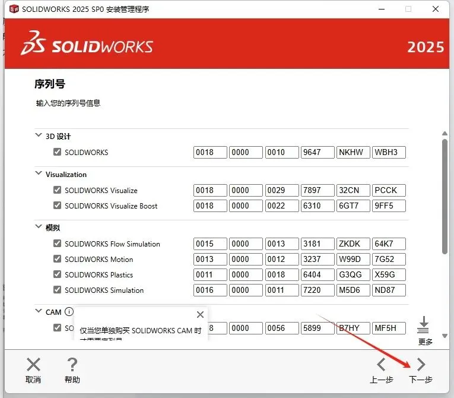
Task: Click Motion serial field containing 7G52
Action: pyautogui.click(x=389, y=259)
